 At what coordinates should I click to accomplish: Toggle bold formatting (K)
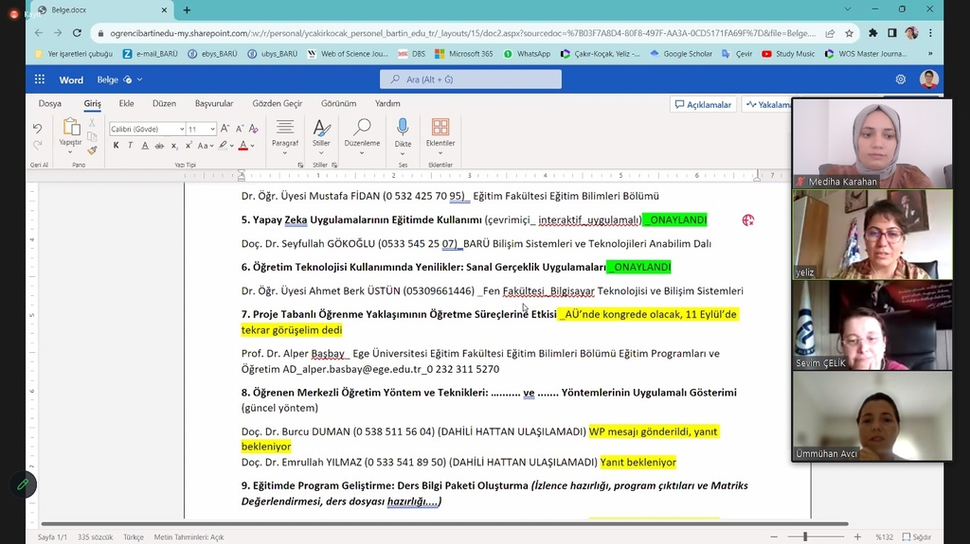[116, 146]
